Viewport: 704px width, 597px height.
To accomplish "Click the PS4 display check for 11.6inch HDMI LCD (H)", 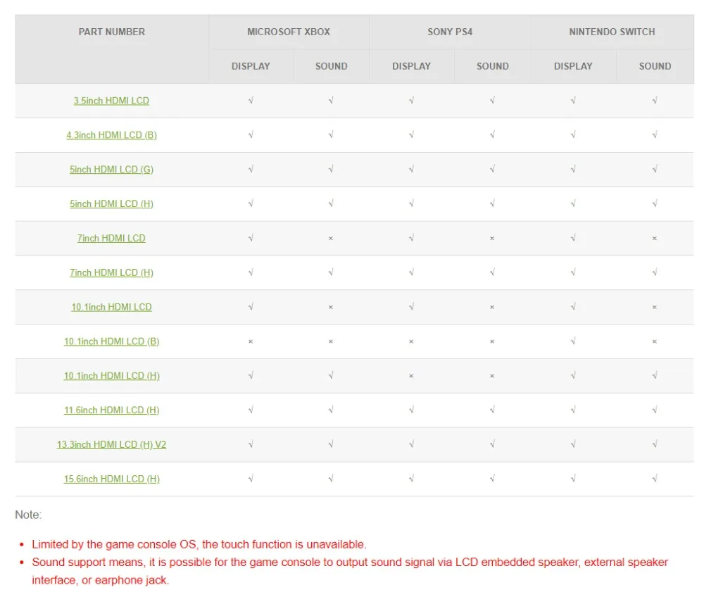I will coord(411,410).
